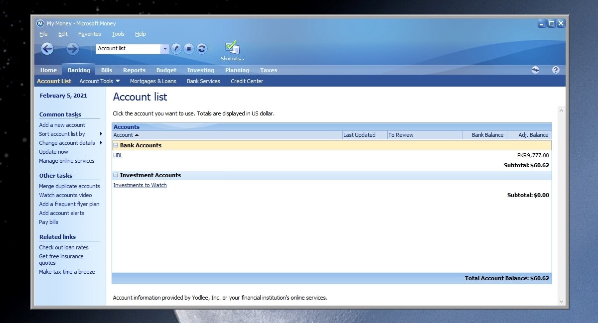Image resolution: width=598 pixels, height=323 pixels.
Task: Click the Refresh icon in the toolbar
Action: (202, 48)
